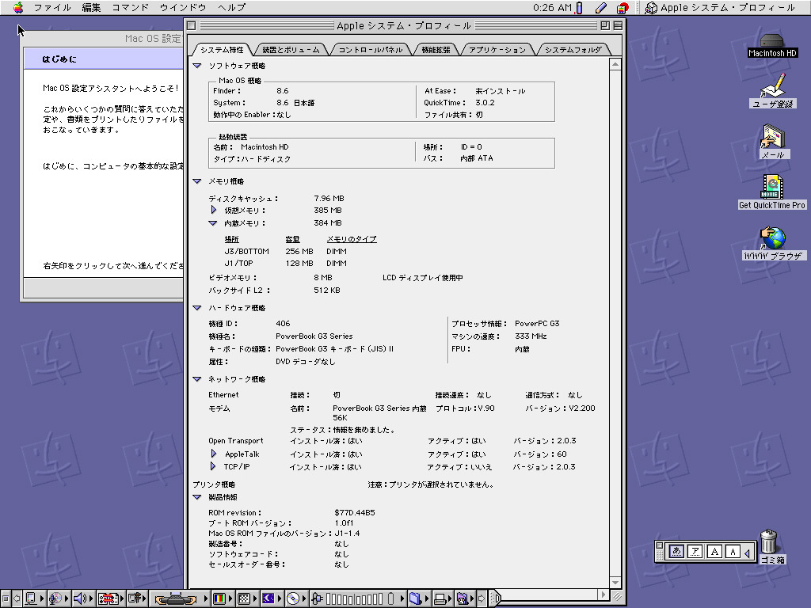Expand the TCP/IP row

213,466
